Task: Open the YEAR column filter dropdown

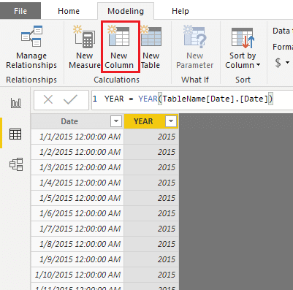Action: [x=171, y=121]
